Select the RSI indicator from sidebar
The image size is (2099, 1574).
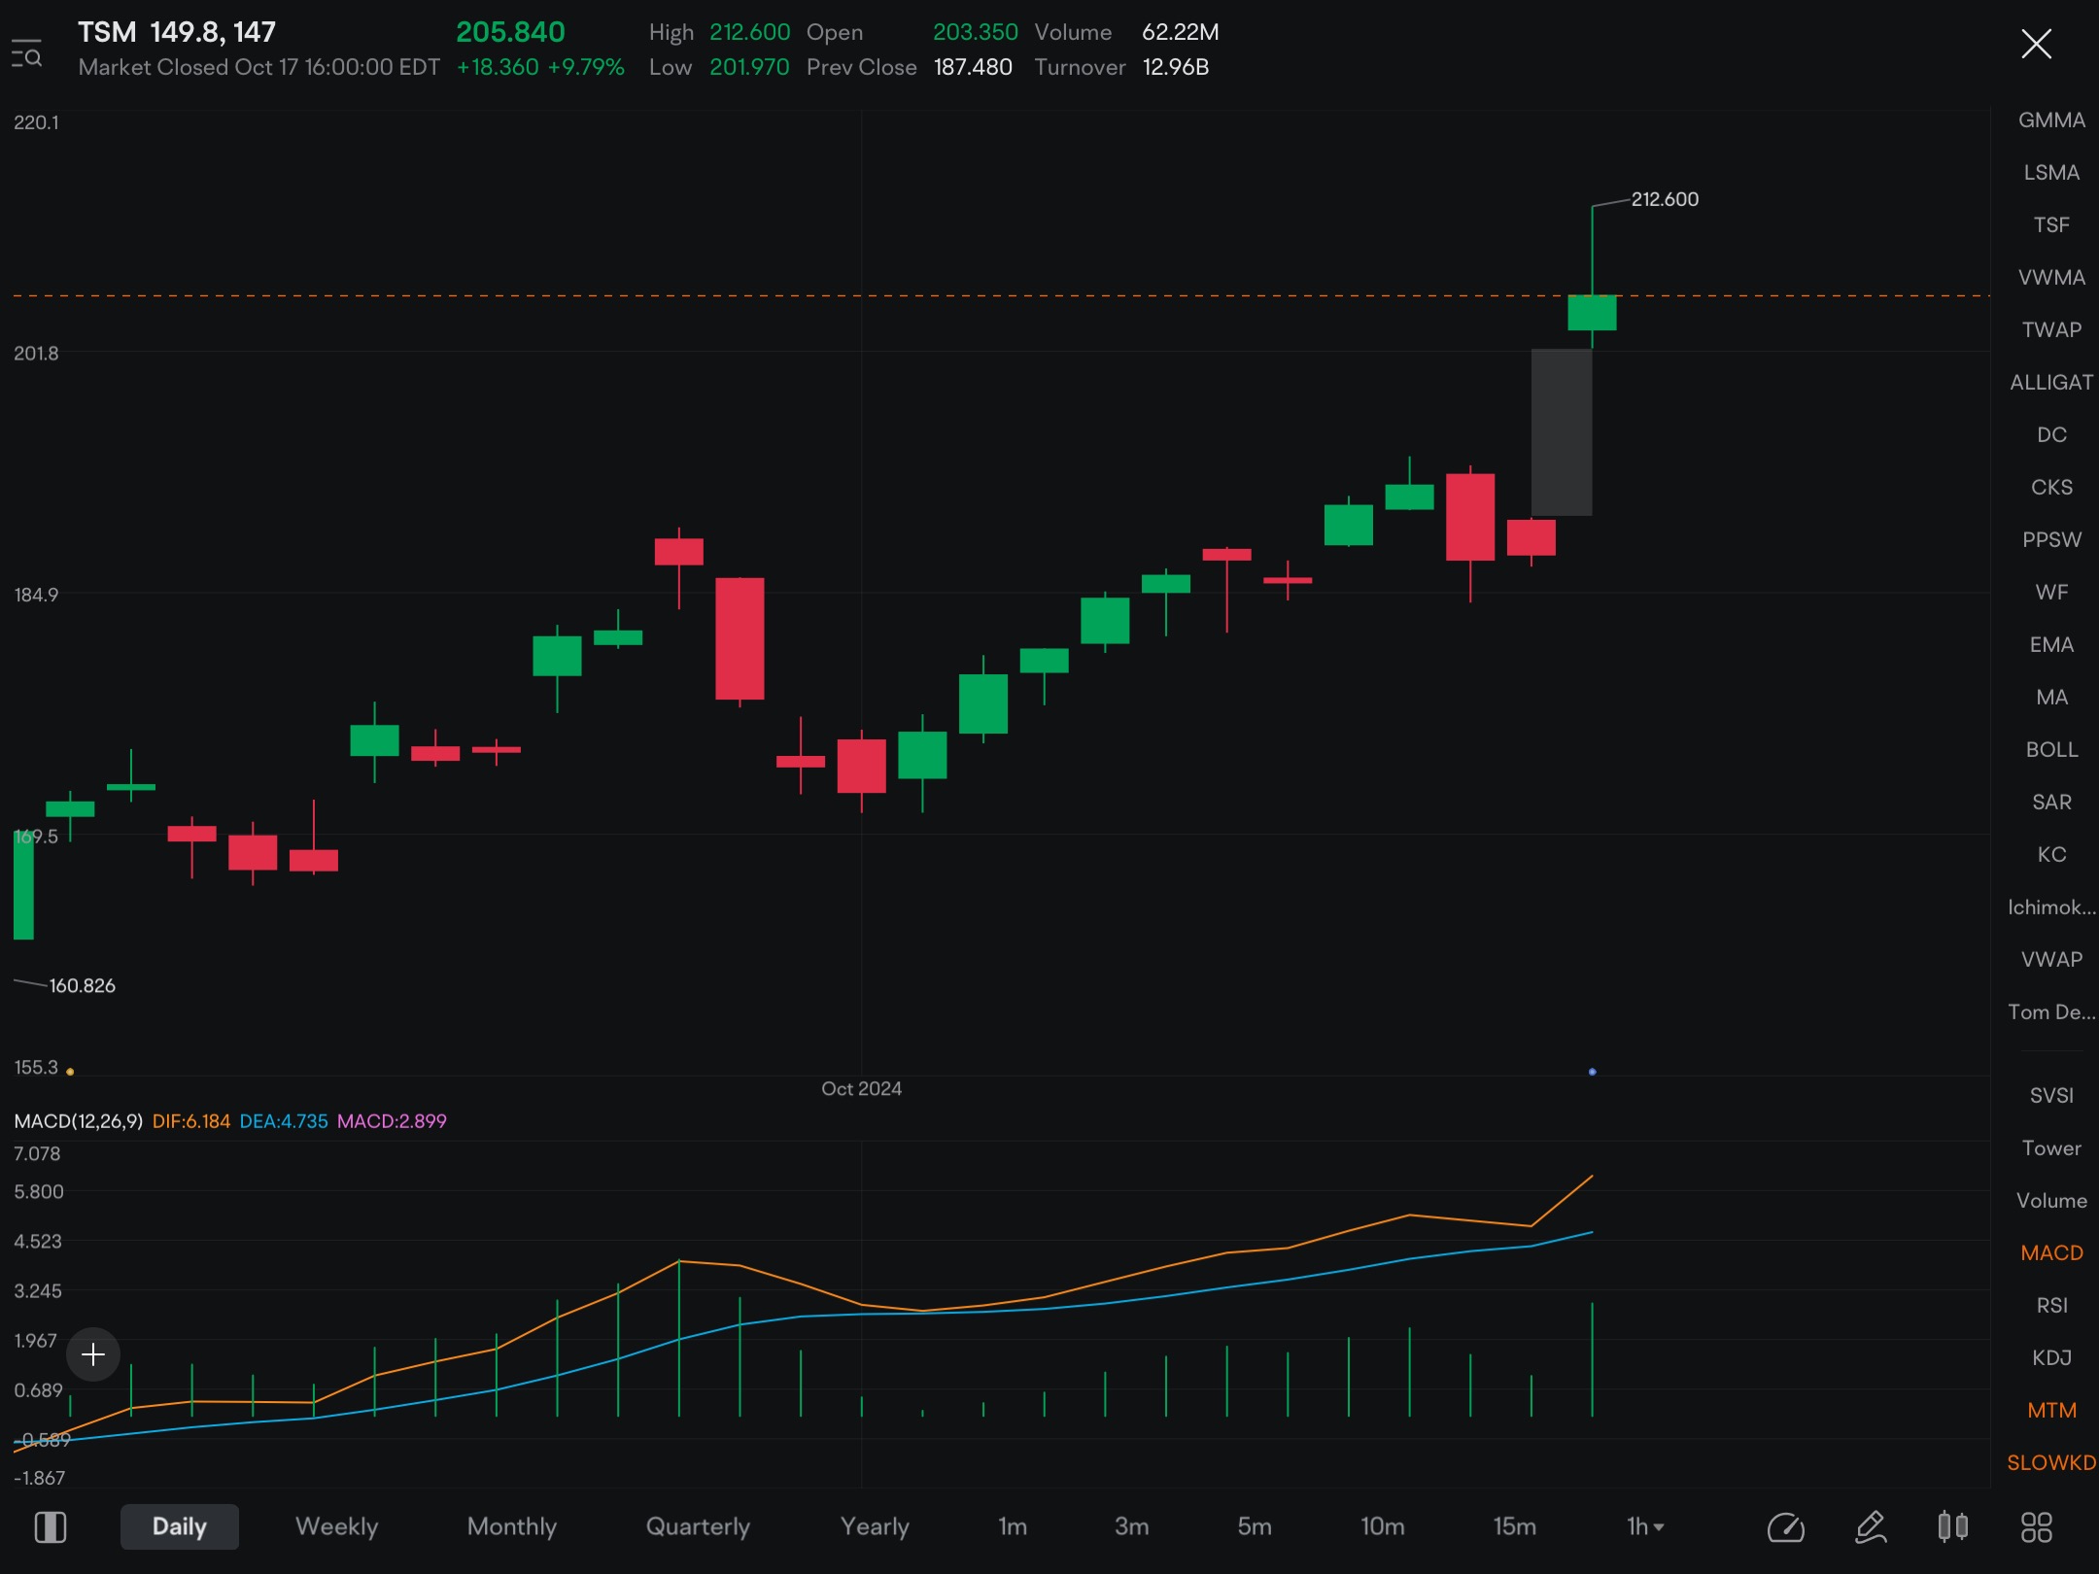(2052, 1305)
